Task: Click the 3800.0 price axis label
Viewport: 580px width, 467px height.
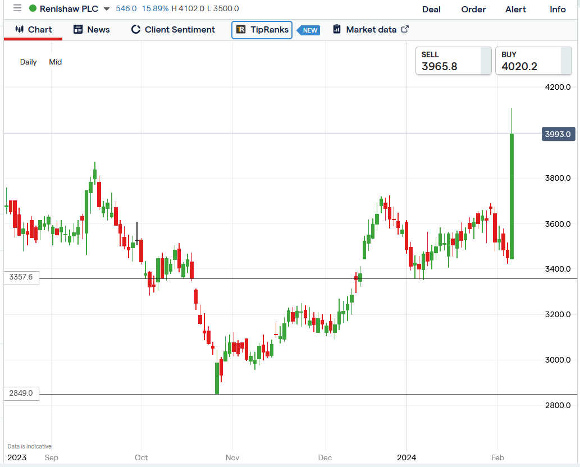Action: click(x=558, y=178)
